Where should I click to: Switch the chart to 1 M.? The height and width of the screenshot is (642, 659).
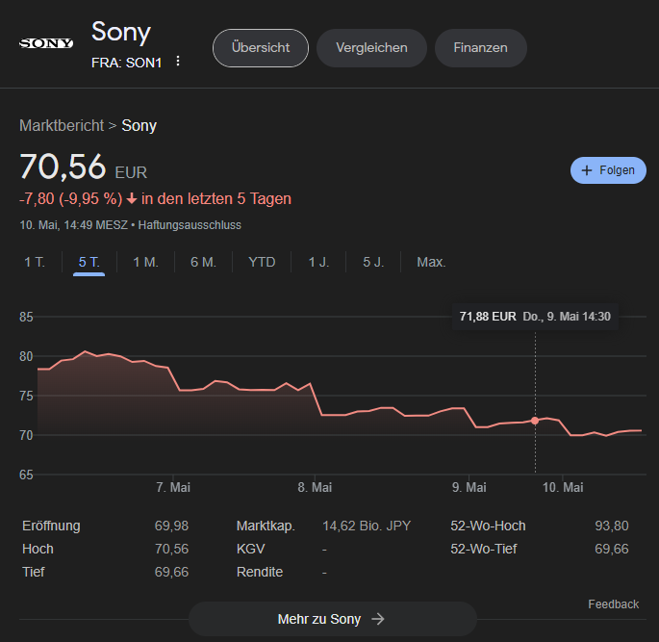[145, 262]
